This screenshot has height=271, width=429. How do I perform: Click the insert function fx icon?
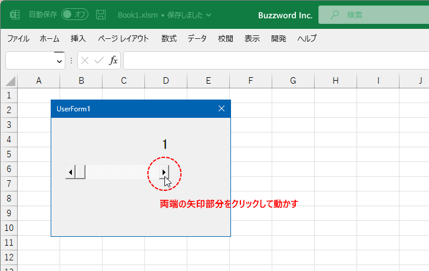click(113, 61)
